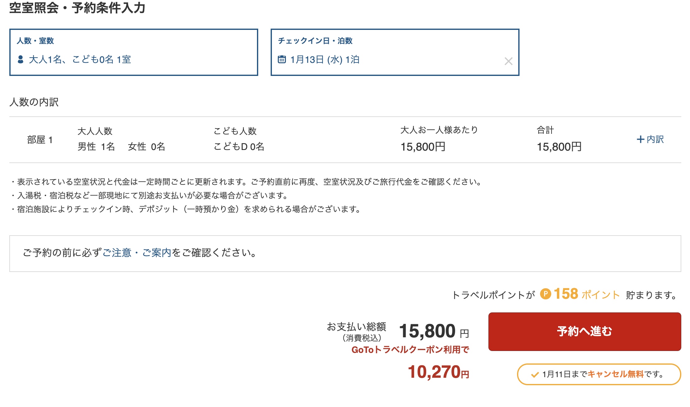The image size is (690, 407).
Task: Click the 部屋 1 row label
Action: (x=40, y=140)
